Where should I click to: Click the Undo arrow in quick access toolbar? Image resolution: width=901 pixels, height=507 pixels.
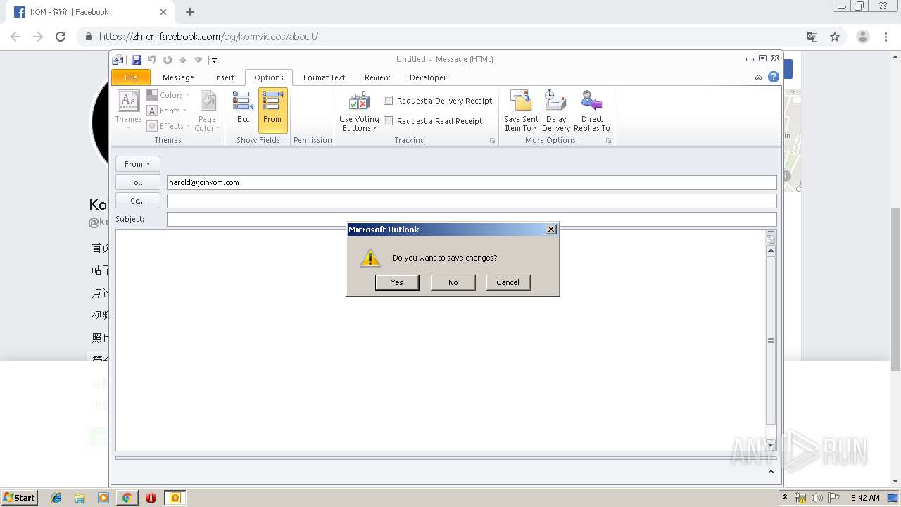coord(151,60)
